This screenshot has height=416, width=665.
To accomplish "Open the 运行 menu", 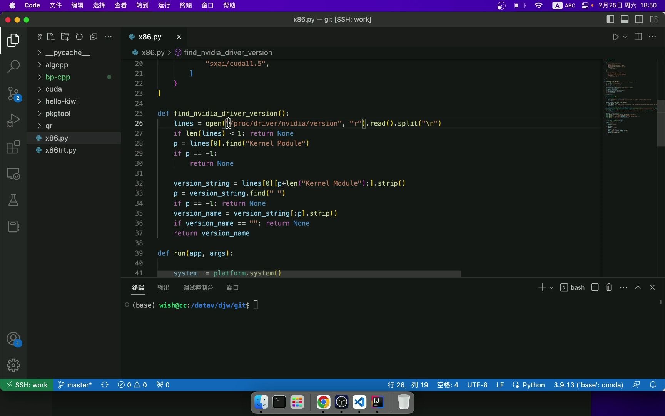I will [164, 5].
